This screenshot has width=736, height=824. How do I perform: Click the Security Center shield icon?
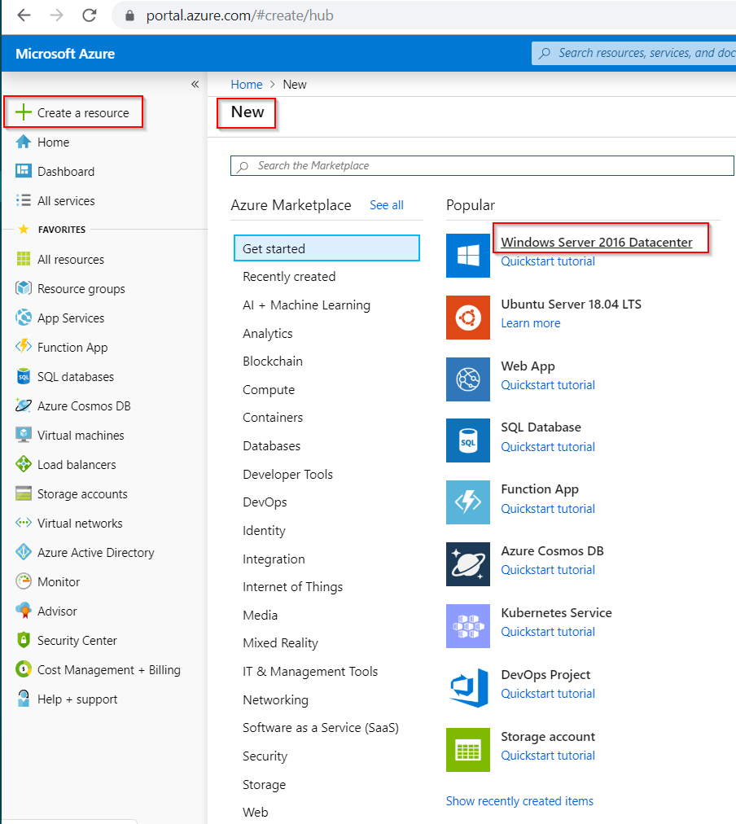coord(23,639)
